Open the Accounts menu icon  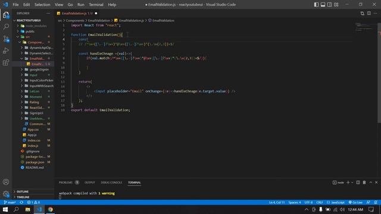[6, 182]
